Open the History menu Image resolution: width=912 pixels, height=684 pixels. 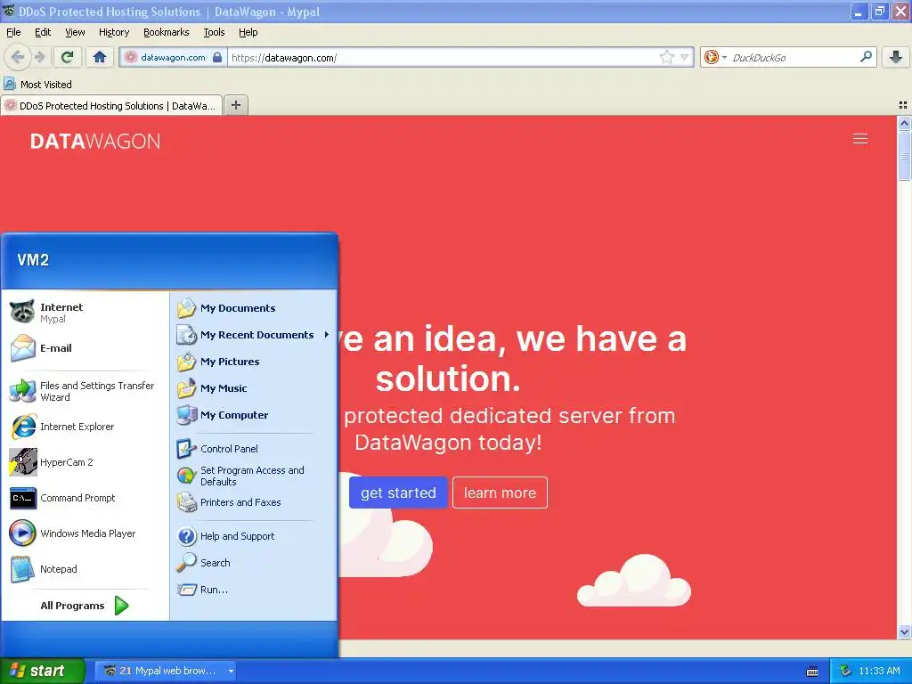click(113, 32)
